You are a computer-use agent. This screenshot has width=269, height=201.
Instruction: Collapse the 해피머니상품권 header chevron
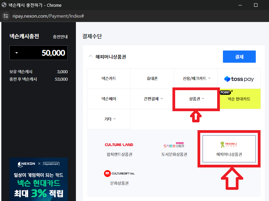pos(90,56)
